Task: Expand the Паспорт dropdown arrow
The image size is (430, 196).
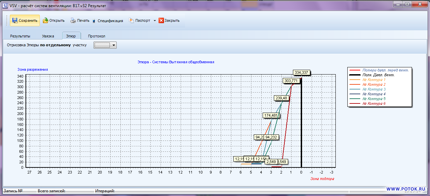Action: (x=154, y=20)
